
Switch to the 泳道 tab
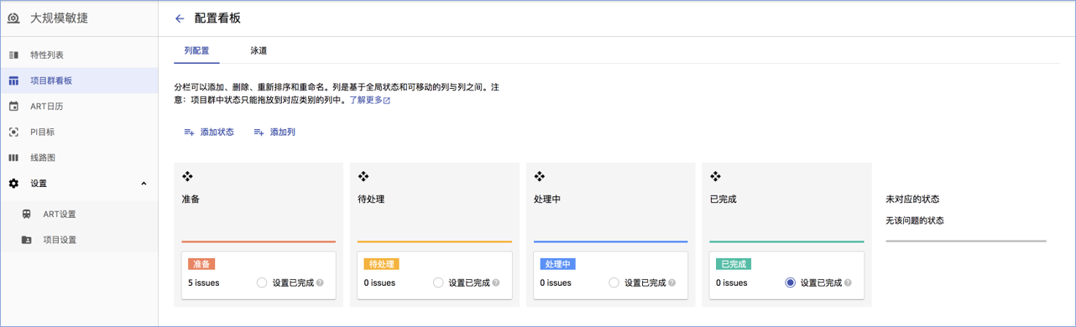[259, 50]
